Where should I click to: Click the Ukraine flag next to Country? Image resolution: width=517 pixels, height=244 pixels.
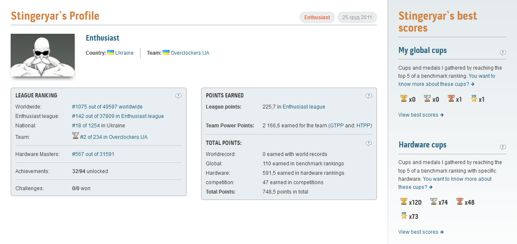110,53
